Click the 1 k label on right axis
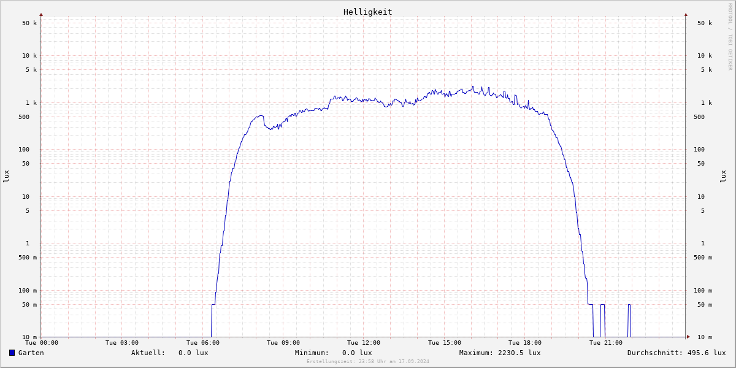736x368 pixels. (707, 102)
